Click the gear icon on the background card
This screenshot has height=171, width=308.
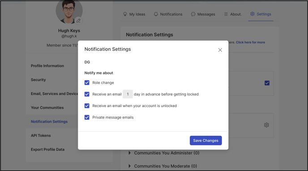point(266,125)
